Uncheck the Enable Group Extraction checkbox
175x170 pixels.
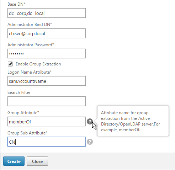coord(10,64)
